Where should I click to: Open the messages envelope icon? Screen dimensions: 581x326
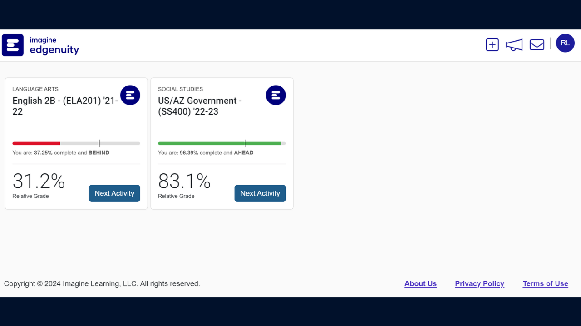point(537,44)
